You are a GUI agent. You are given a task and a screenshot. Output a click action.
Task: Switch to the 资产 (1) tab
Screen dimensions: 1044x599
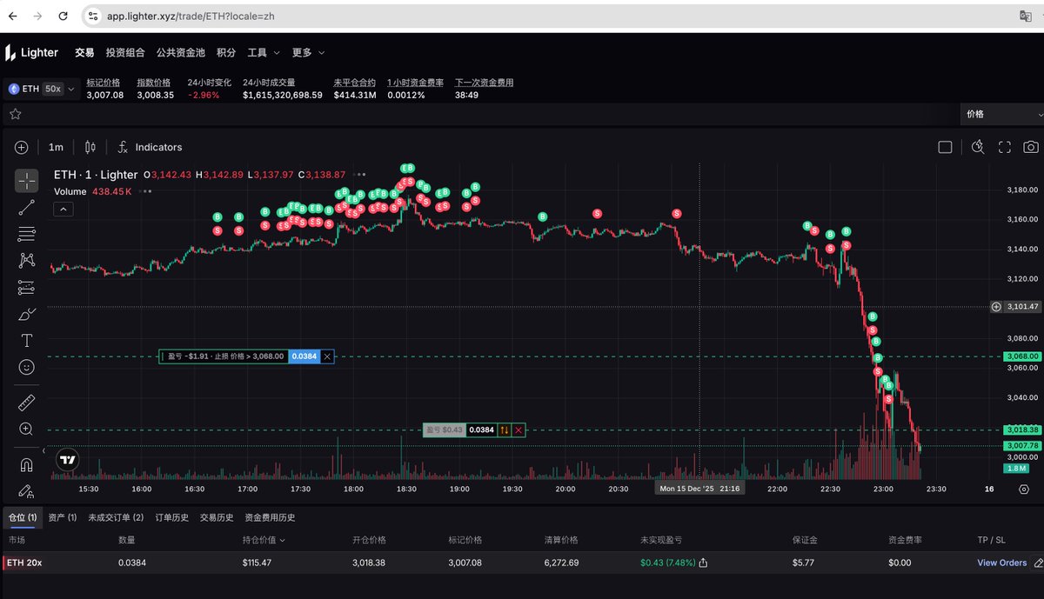(x=63, y=517)
